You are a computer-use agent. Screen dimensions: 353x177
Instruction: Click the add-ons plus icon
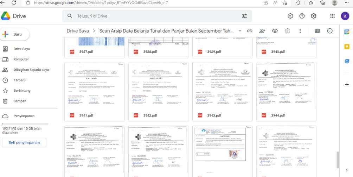click(x=347, y=84)
